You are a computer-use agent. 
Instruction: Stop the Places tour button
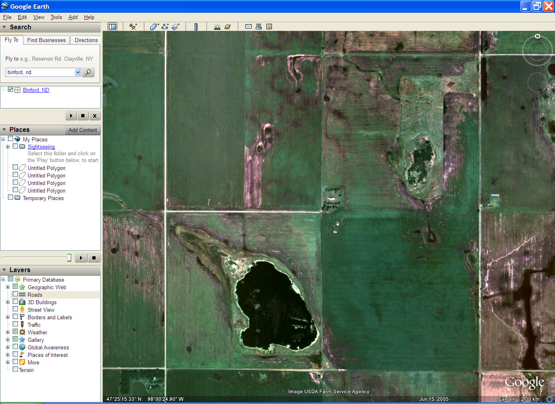pos(94,258)
